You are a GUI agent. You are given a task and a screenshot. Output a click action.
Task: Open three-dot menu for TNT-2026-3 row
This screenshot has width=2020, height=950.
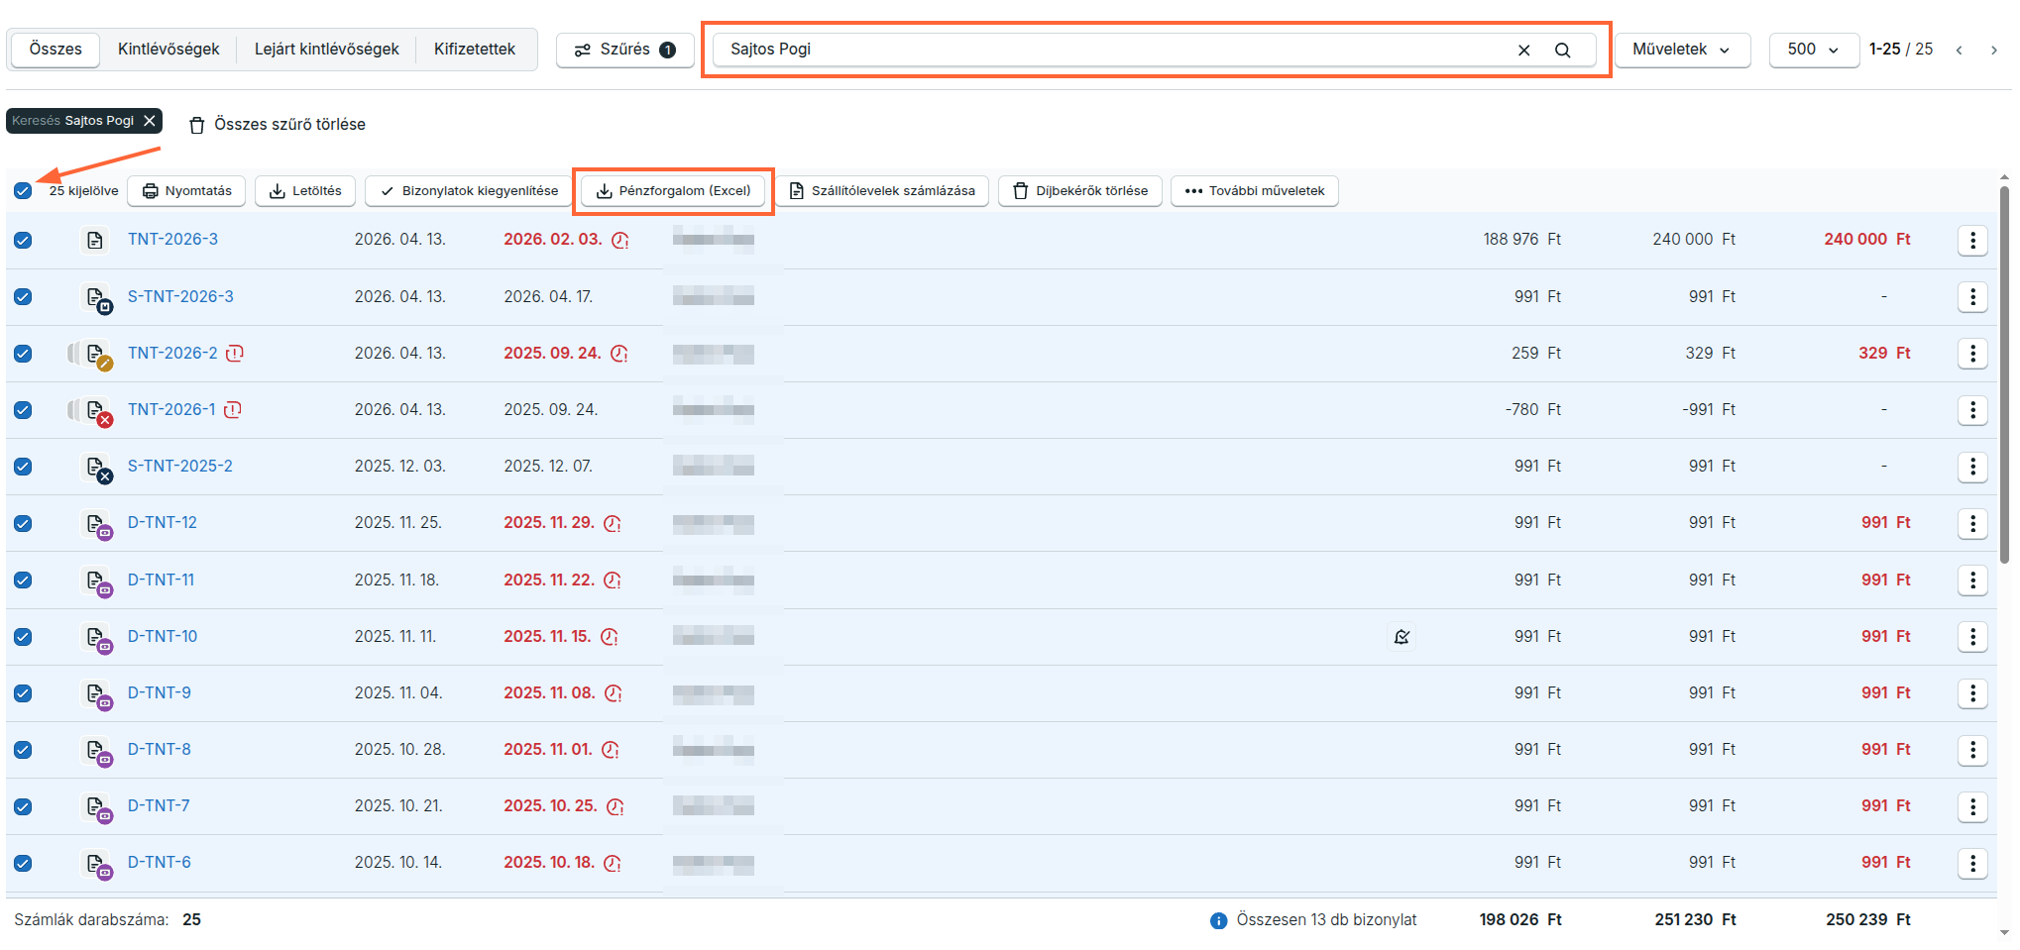[1971, 240]
